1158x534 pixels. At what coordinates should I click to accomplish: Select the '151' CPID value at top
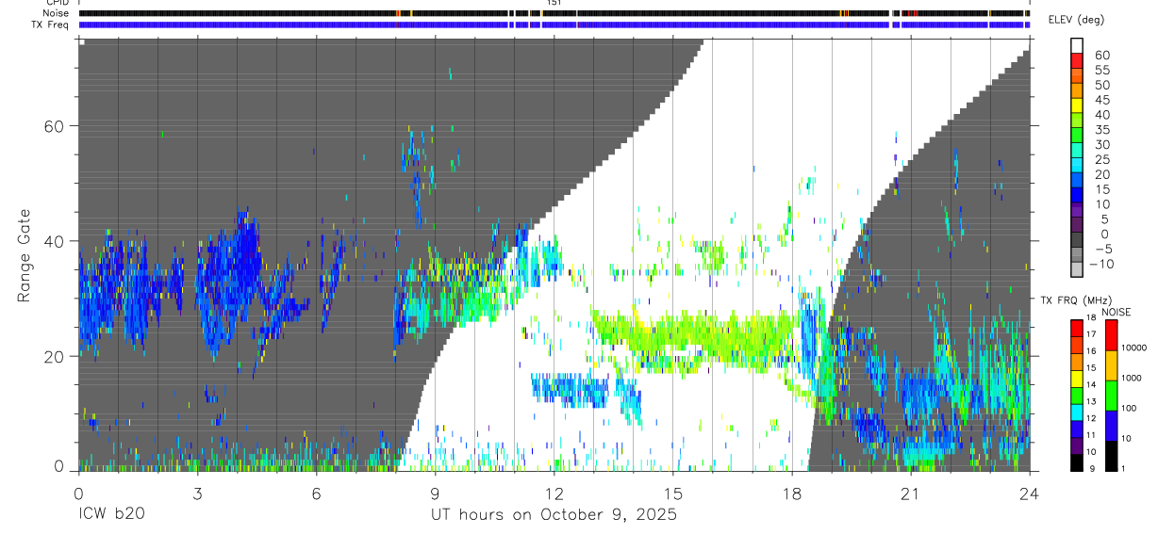pyautogui.click(x=554, y=4)
